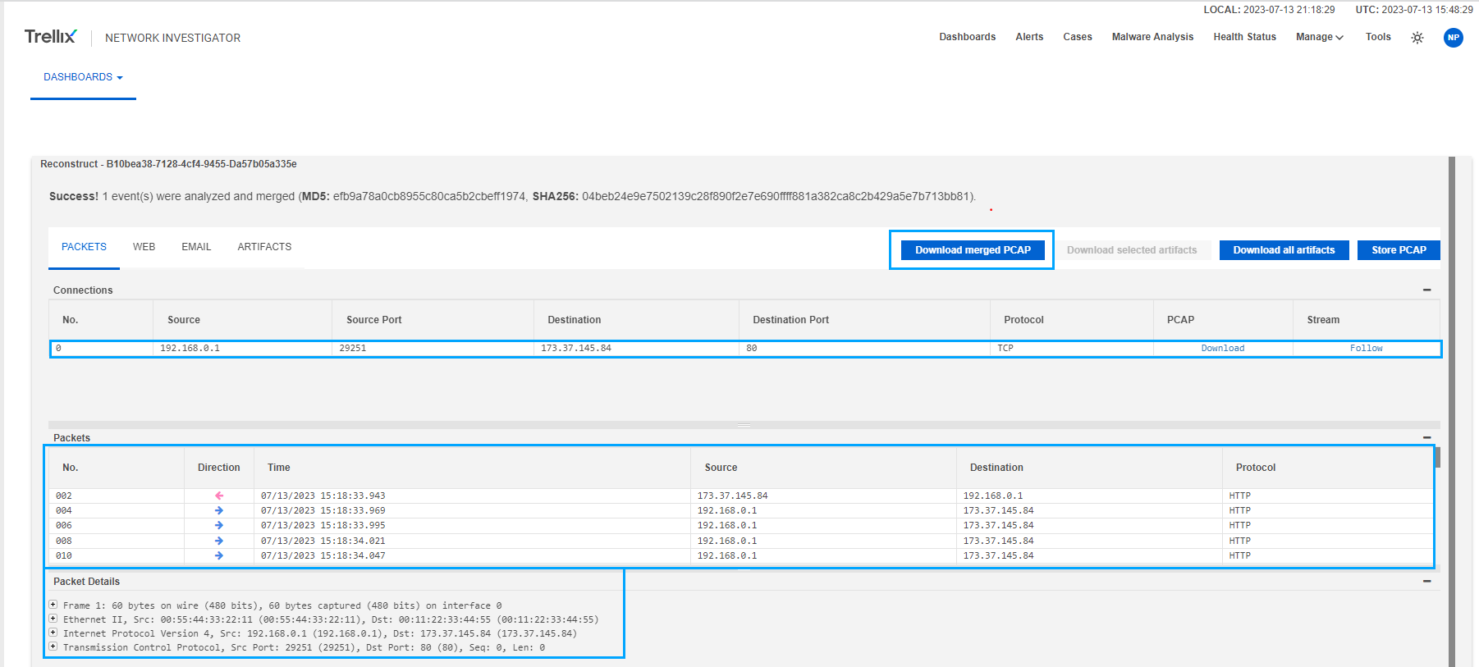Select packet row 002
The height and width of the screenshot is (667, 1479).
pyautogui.click(x=740, y=496)
